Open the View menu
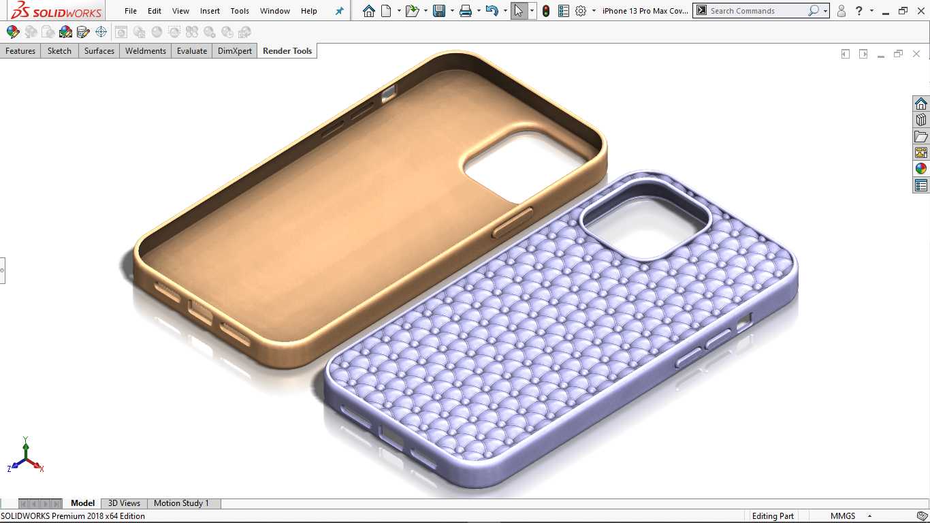 [181, 11]
